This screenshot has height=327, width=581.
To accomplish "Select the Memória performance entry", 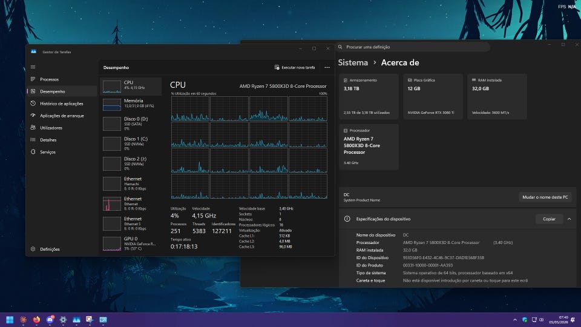I will click(131, 105).
